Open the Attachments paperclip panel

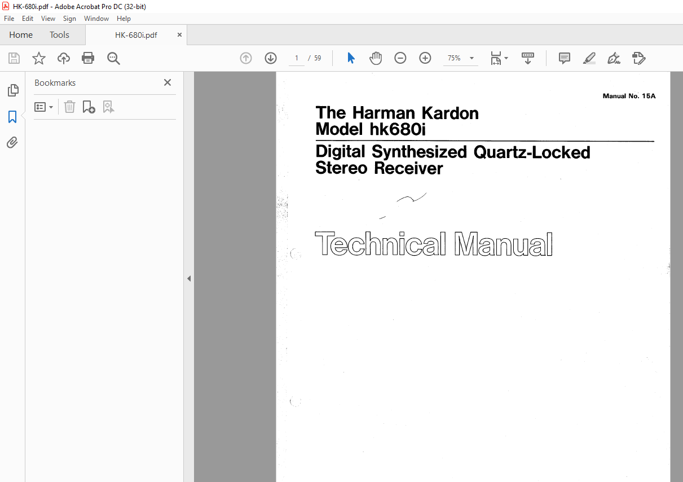[12, 143]
